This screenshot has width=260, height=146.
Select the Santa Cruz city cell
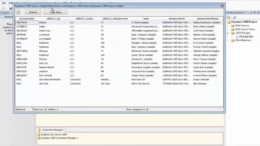53,31
